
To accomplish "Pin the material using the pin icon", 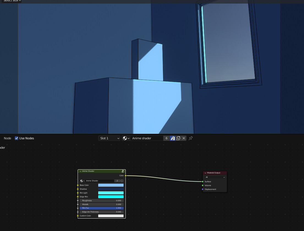I will tap(191, 138).
